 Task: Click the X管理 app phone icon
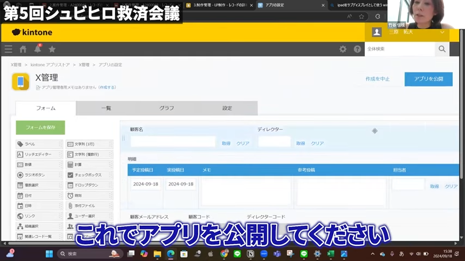click(21, 82)
